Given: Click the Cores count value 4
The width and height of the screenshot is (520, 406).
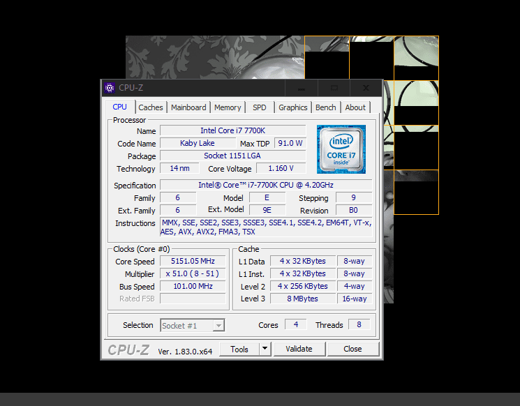Looking at the screenshot, I should [x=296, y=324].
